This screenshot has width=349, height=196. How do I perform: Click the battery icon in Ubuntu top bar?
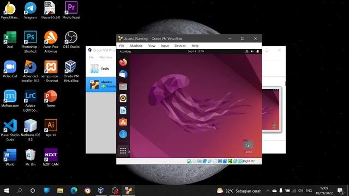point(257,51)
